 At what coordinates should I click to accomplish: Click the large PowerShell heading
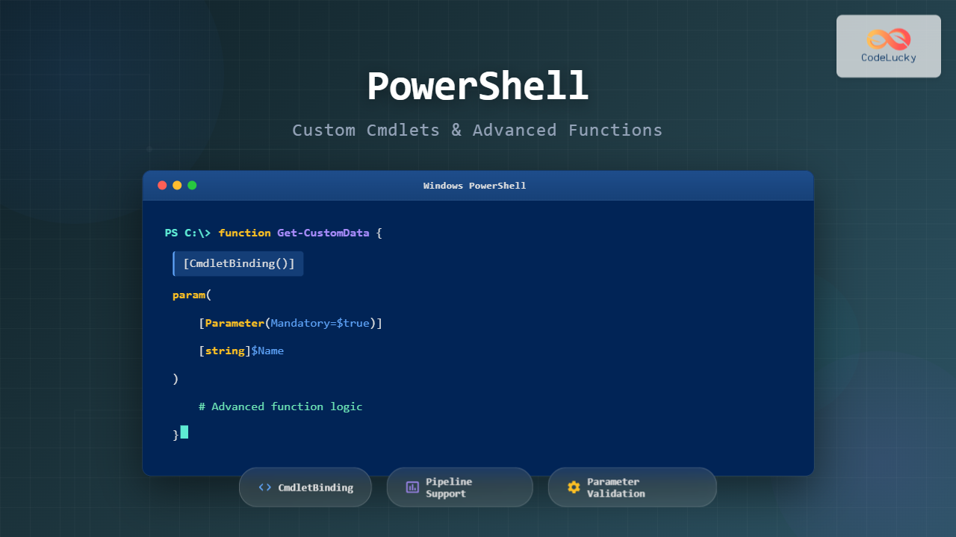(477, 87)
